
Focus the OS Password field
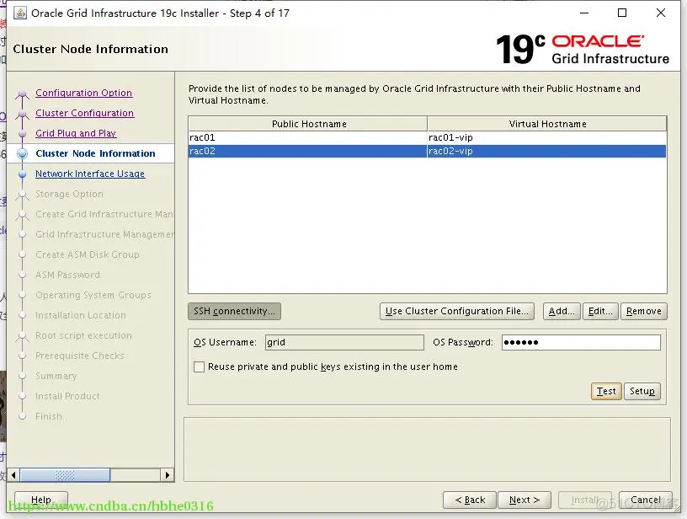[x=581, y=342]
